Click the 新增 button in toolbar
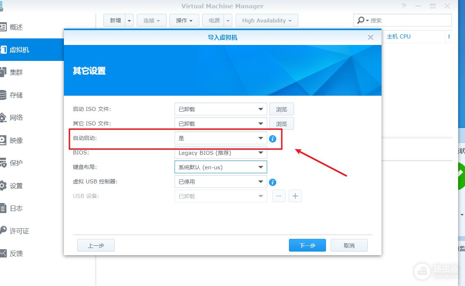 [115, 20]
